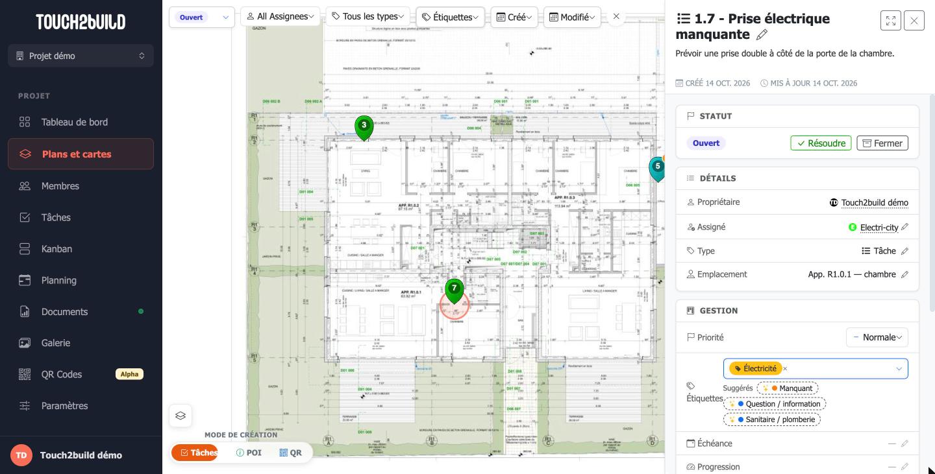This screenshot has height=474, width=935.
Task: Edit the Type field pencil icon
Action: tap(904, 251)
